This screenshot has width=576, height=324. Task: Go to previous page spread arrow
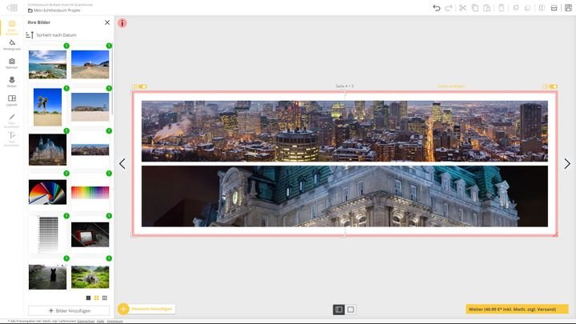tap(122, 164)
